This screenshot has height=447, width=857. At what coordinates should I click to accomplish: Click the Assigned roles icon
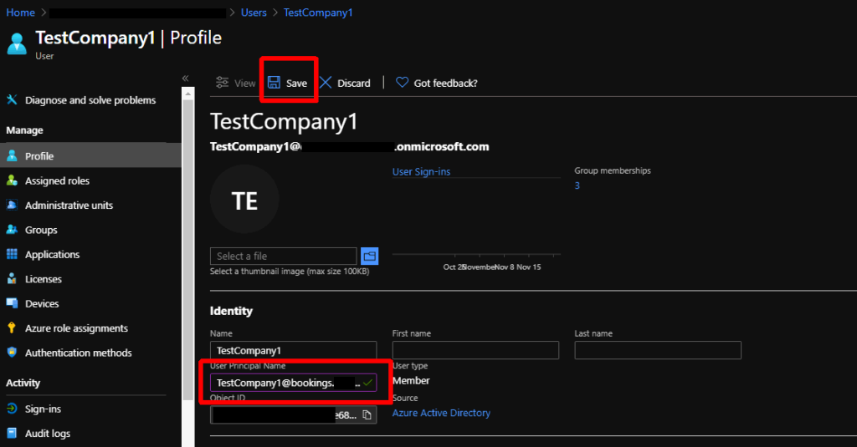click(12, 180)
